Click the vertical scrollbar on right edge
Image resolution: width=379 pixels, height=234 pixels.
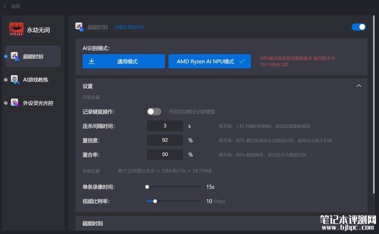point(374,104)
